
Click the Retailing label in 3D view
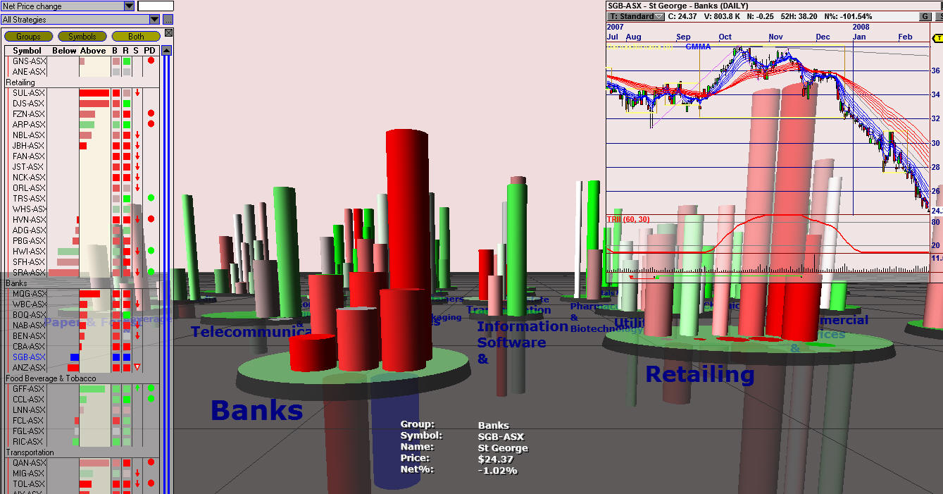pos(700,374)
